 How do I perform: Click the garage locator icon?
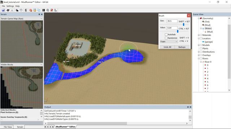203,42
